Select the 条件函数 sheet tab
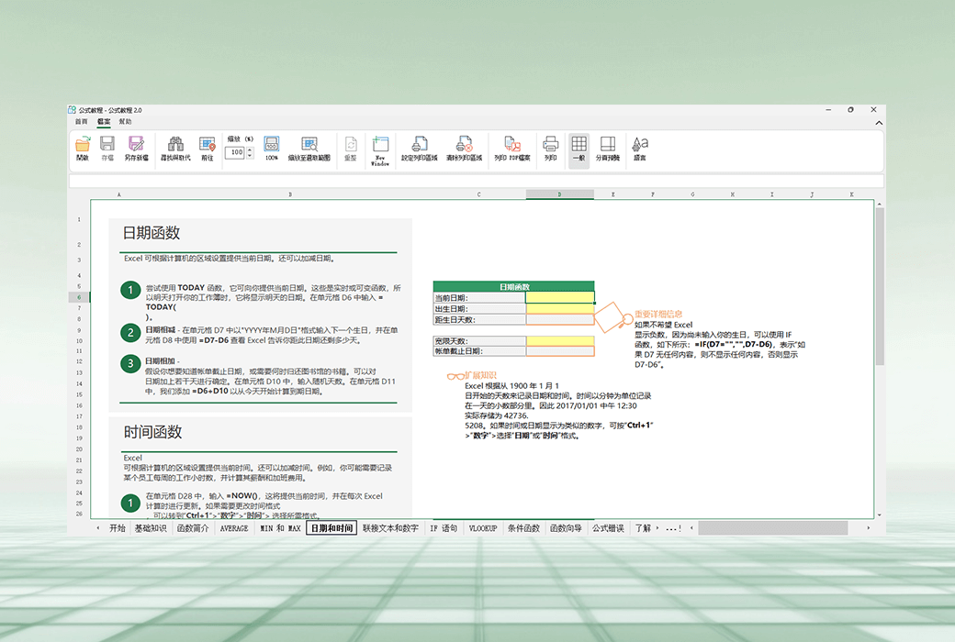This screenshot has width=955, height=642. click(x=523, y=528)
